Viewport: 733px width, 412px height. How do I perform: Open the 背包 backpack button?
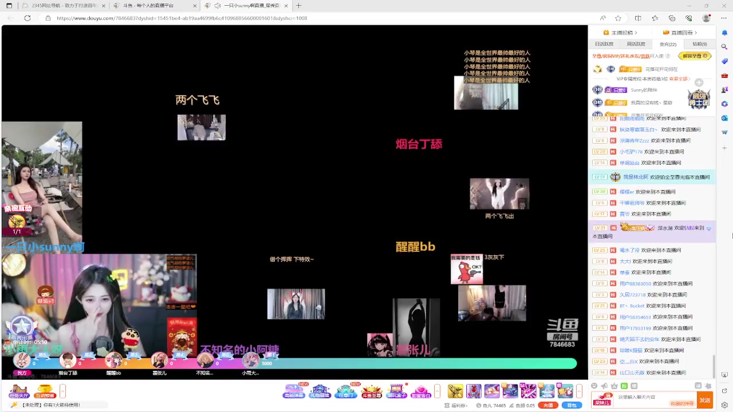pos(572,405)
